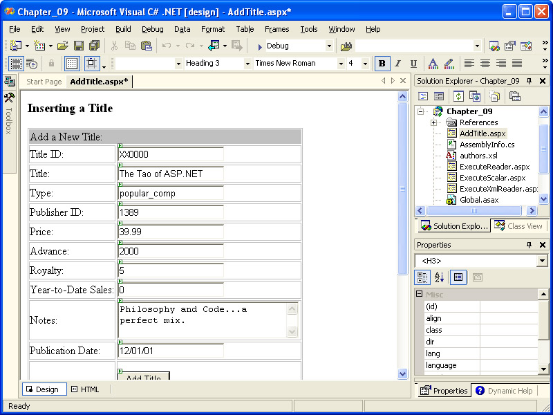
Task: Click the Save icon in the toolbar
Action: click(78, 46)
